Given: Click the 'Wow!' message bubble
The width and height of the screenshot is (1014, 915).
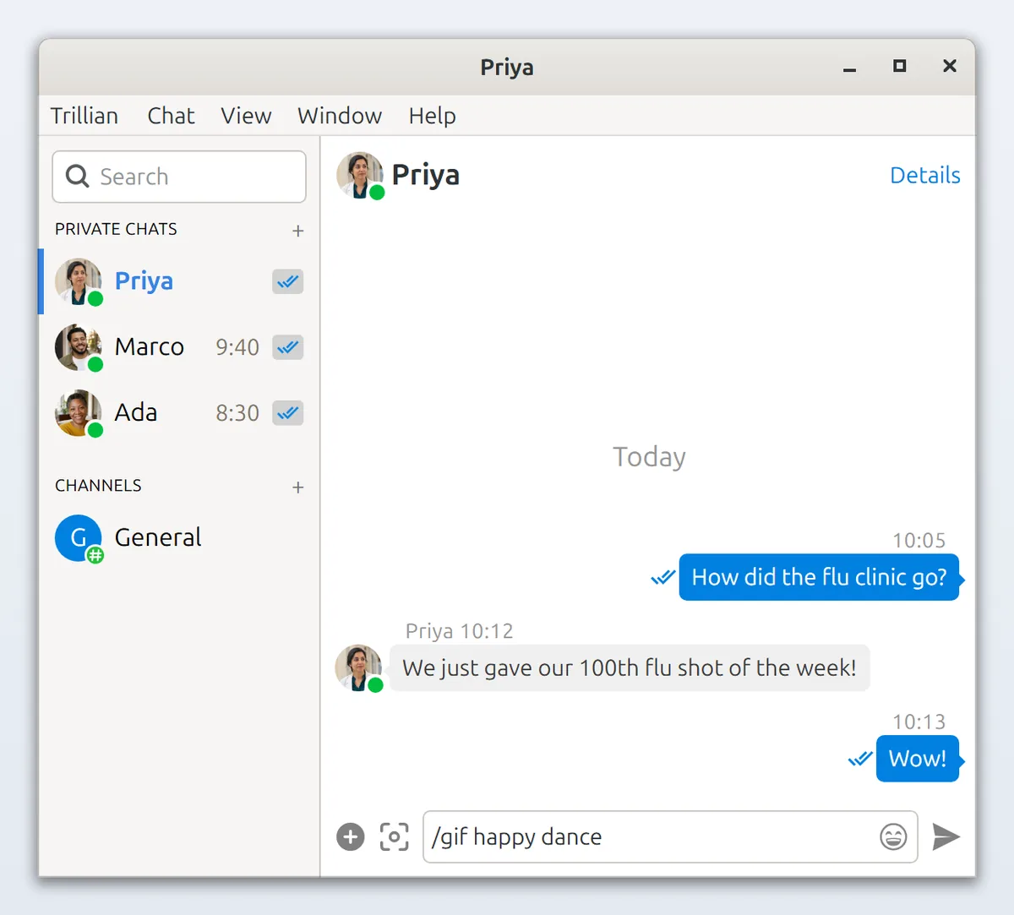Looking at the screenshot, I should coord(918,759).
